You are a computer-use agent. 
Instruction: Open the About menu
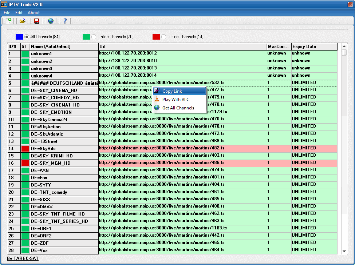[x=34, y=13]
